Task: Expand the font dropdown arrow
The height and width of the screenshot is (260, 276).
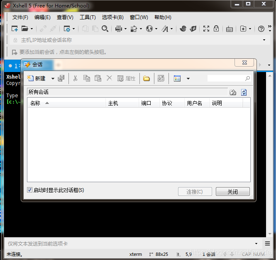Action: (x=172, y=29)
